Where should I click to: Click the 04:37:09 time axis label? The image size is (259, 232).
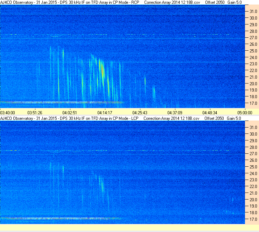(x=175, y=113)
